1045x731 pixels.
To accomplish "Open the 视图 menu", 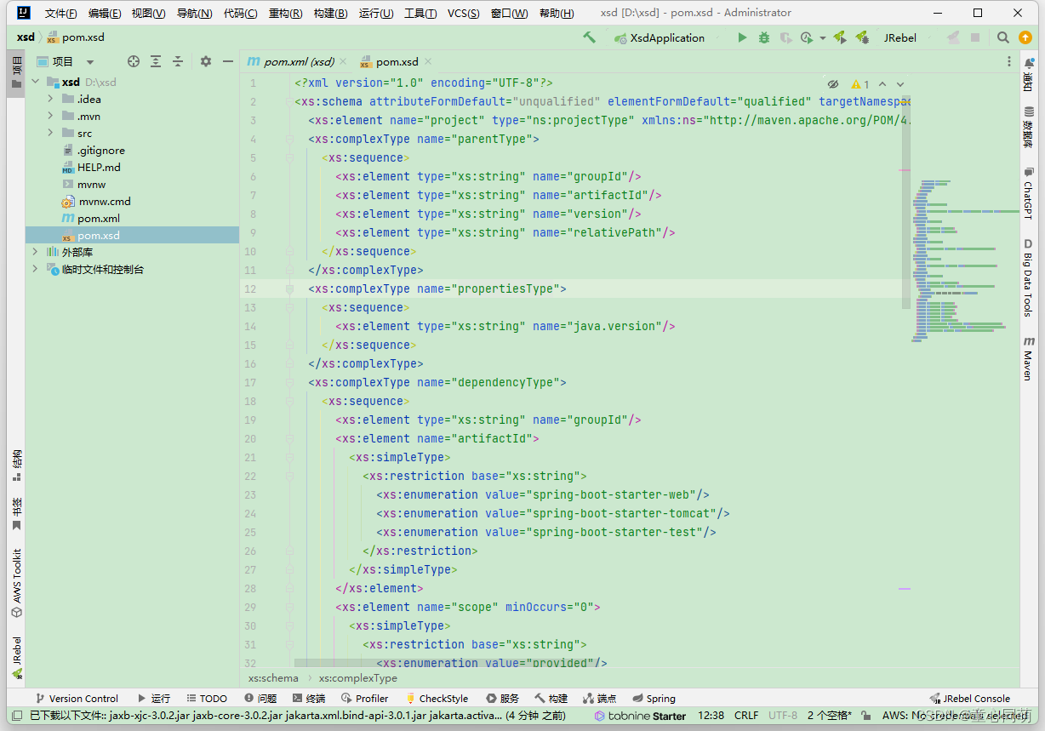I will point(149,13).
